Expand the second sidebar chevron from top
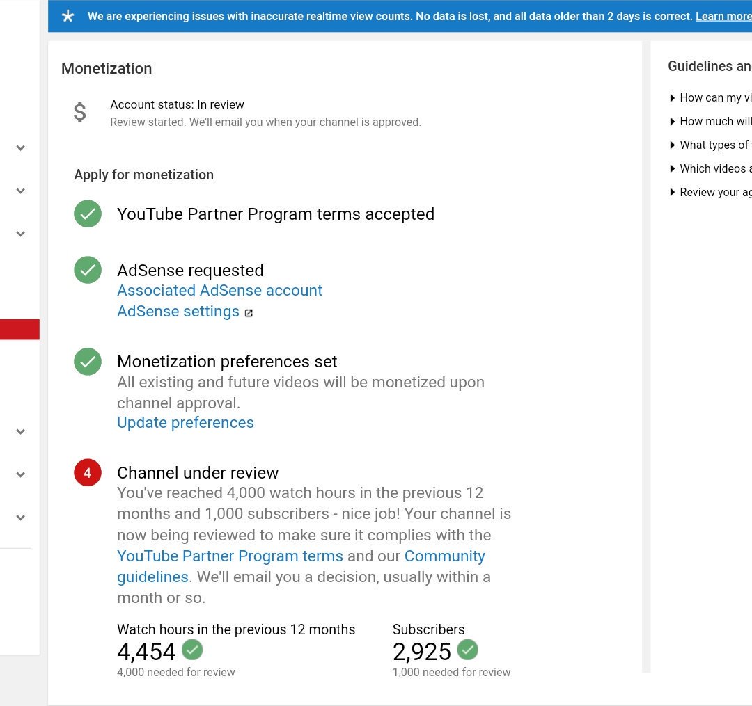Screen dimensions: 752x706 (21, 191)
